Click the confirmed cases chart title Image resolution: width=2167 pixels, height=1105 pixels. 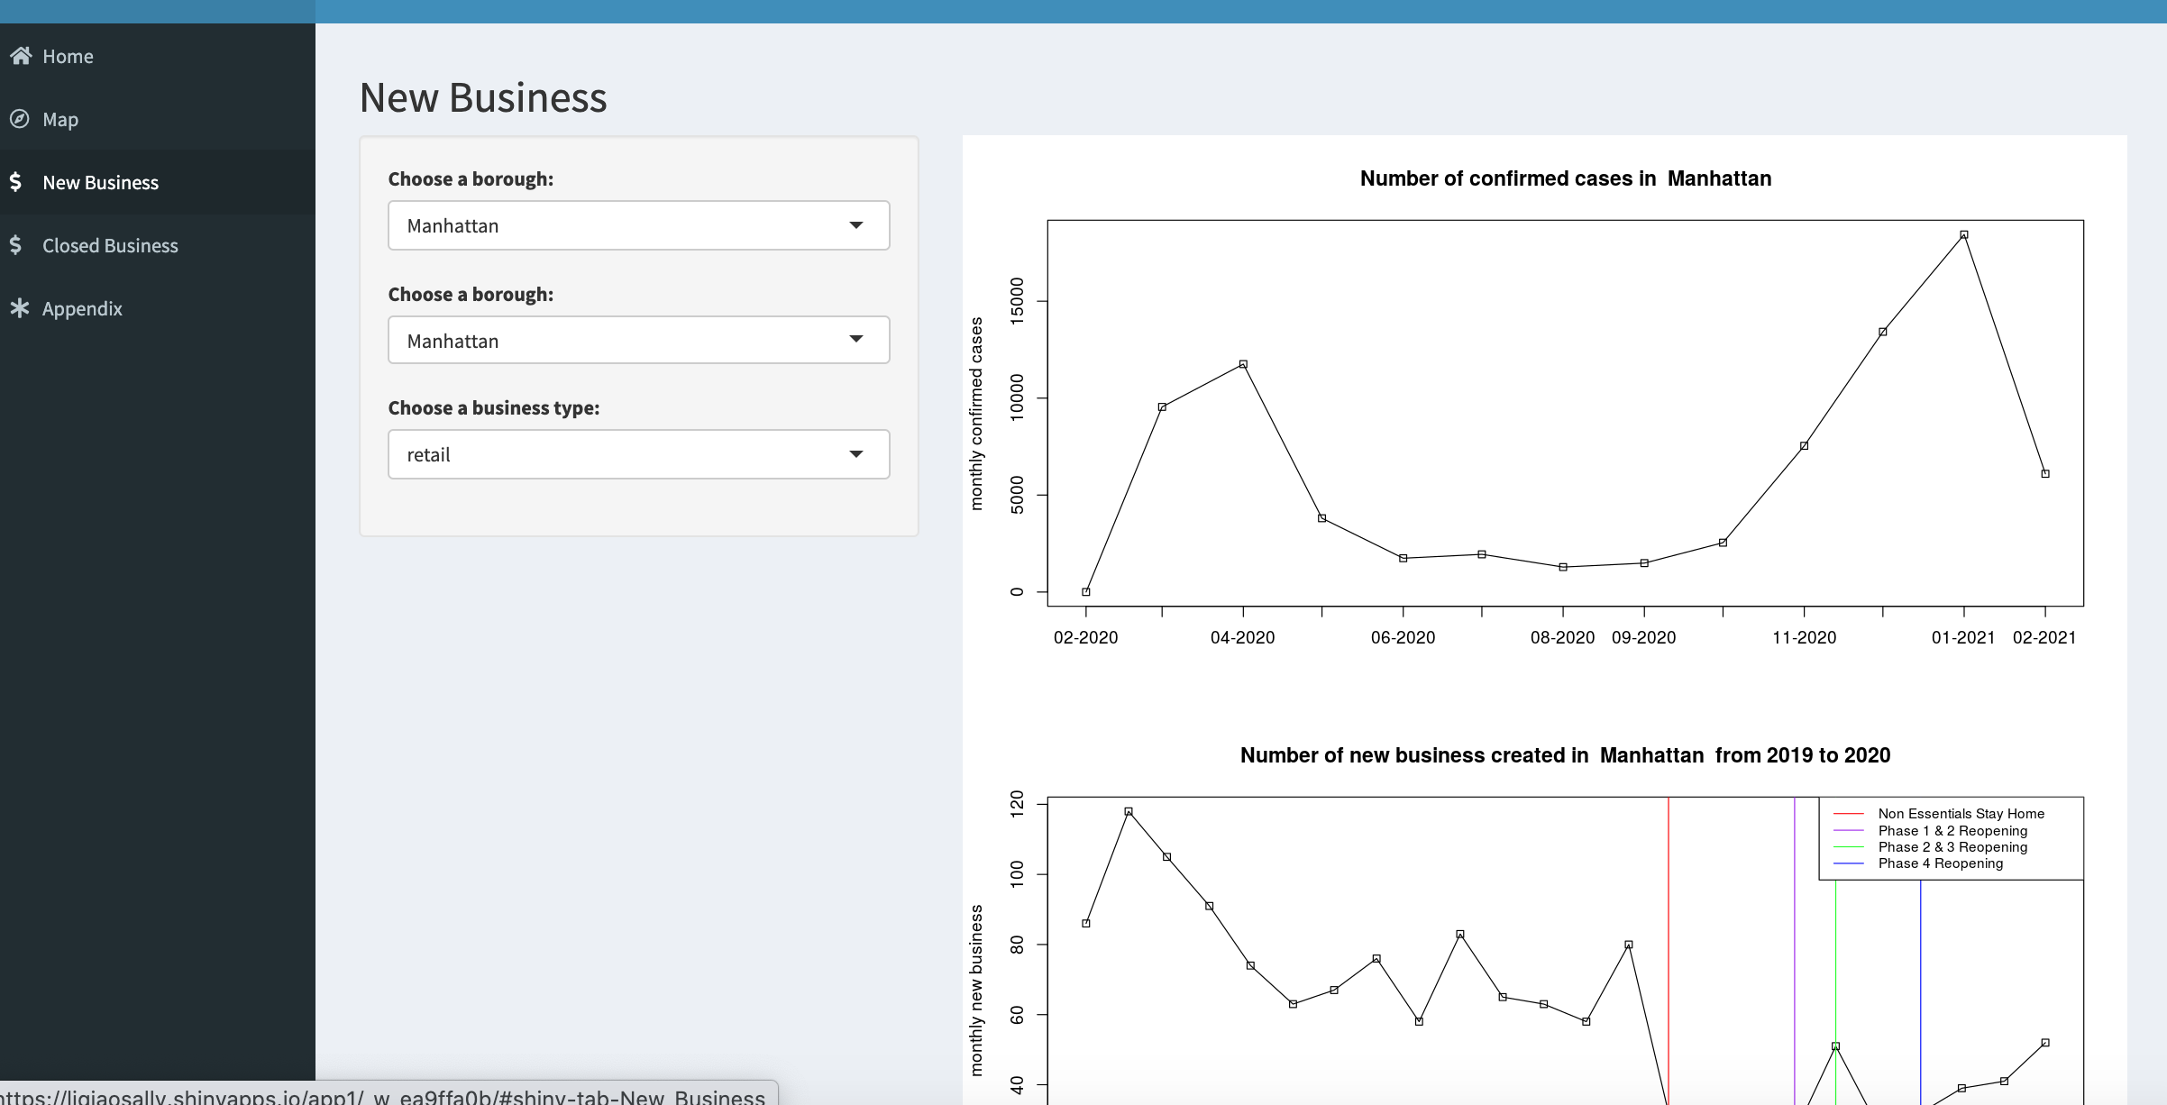(x=1565, y=178)
